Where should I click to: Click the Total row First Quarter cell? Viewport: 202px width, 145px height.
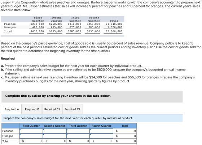point(31,141)
